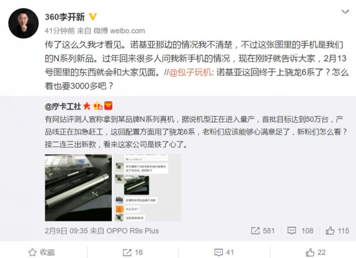Click the red envelope badge icon
The width and height of the screenshot is (356, 258).
108,106
